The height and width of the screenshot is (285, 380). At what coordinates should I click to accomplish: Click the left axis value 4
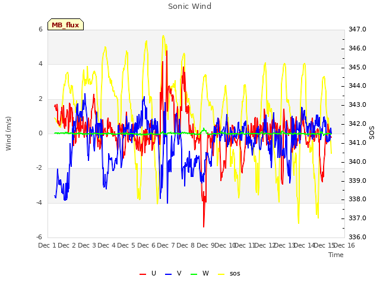pos(40,64)
